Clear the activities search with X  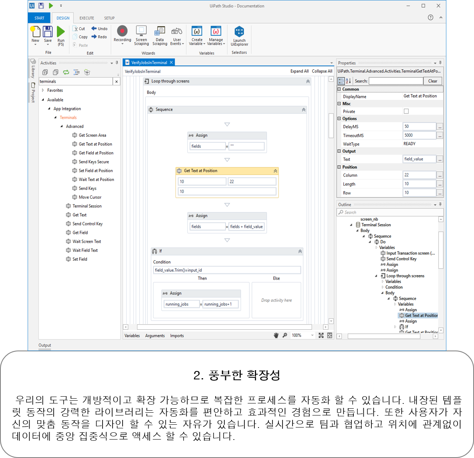(117, 81)
